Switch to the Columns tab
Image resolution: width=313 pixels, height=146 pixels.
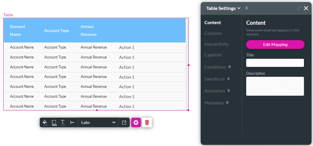213,33
